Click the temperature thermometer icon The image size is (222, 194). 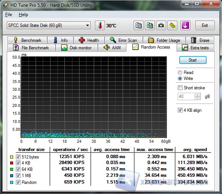tap(100, 25)
